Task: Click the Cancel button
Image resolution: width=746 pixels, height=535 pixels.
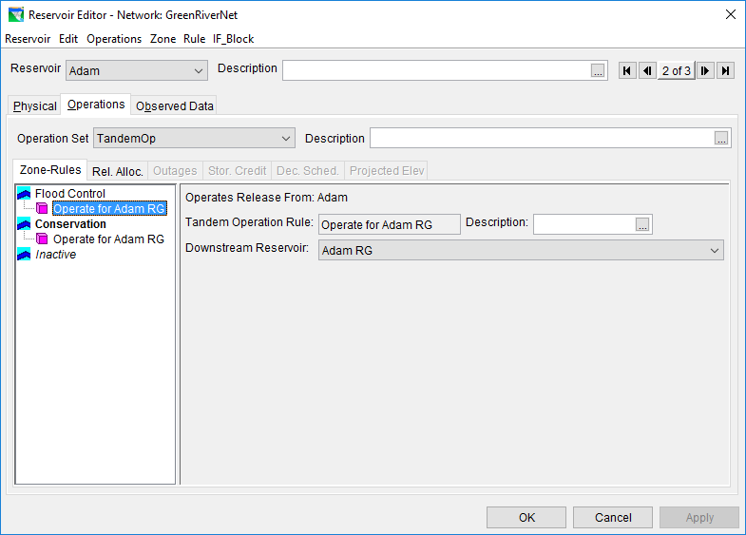Action: coord(613,517)
